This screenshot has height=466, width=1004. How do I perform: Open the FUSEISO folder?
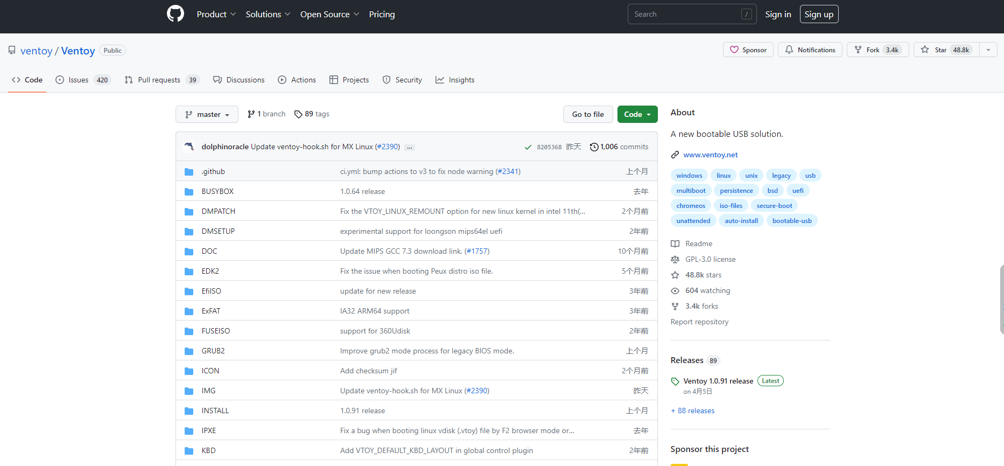216,331
